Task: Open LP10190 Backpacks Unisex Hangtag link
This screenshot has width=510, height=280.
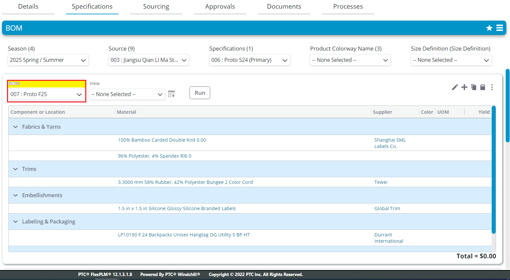Action: 184,235
